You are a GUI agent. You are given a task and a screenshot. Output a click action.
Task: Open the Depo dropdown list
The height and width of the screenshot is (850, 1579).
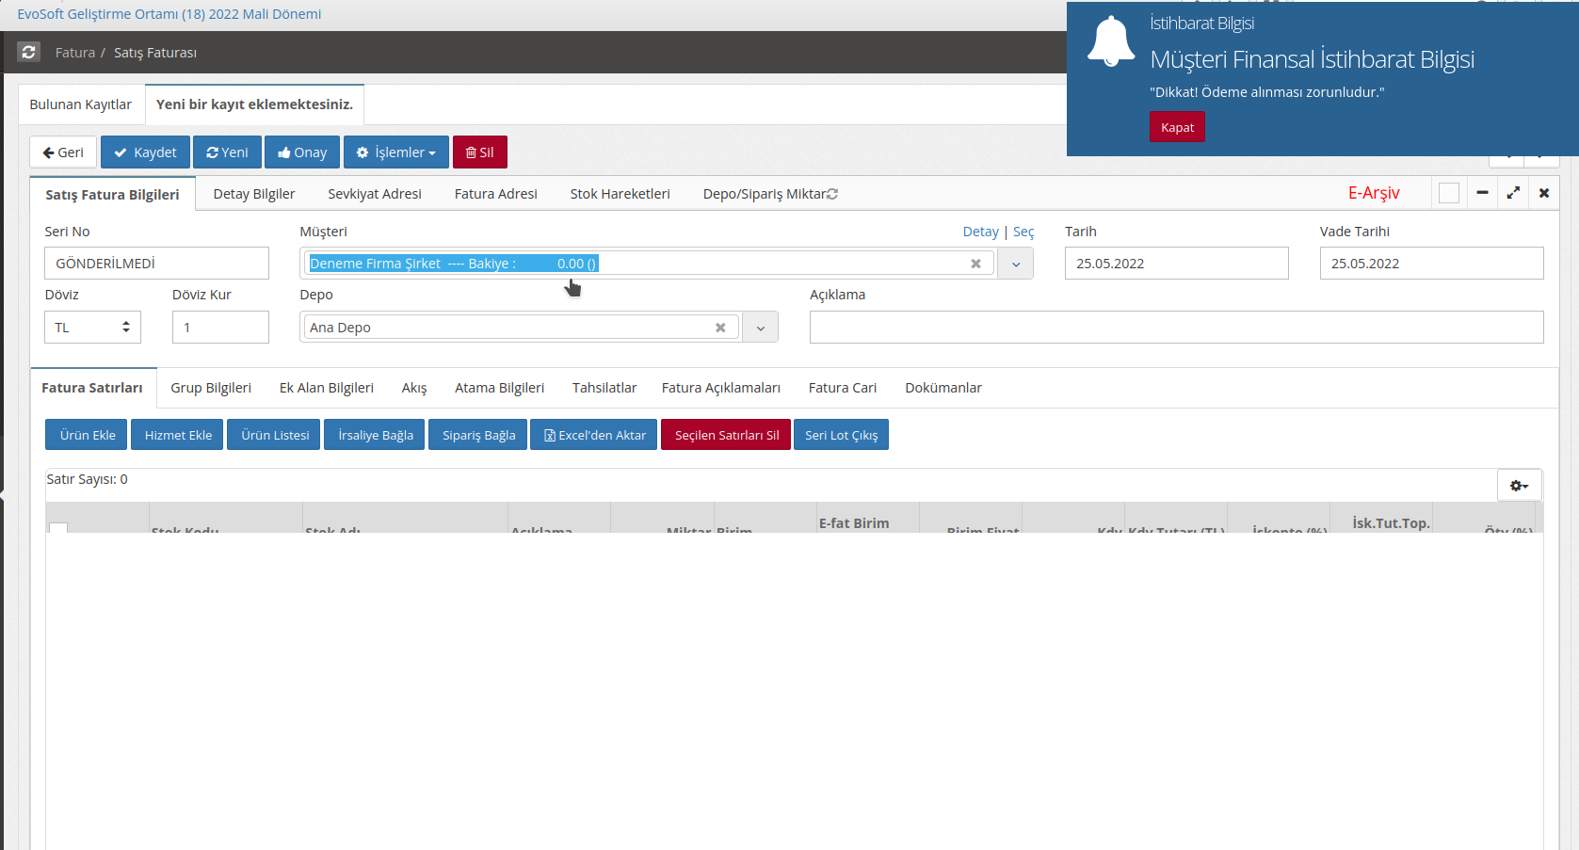pyautogui.click(x=761, y=329)
